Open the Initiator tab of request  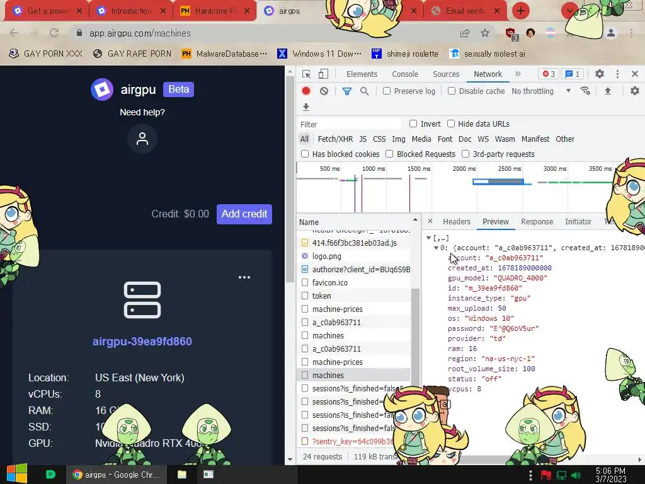tap(578, 221)
